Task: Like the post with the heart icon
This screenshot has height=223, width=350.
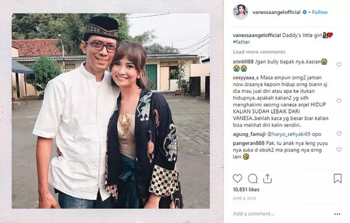Action: click(237, 179)
